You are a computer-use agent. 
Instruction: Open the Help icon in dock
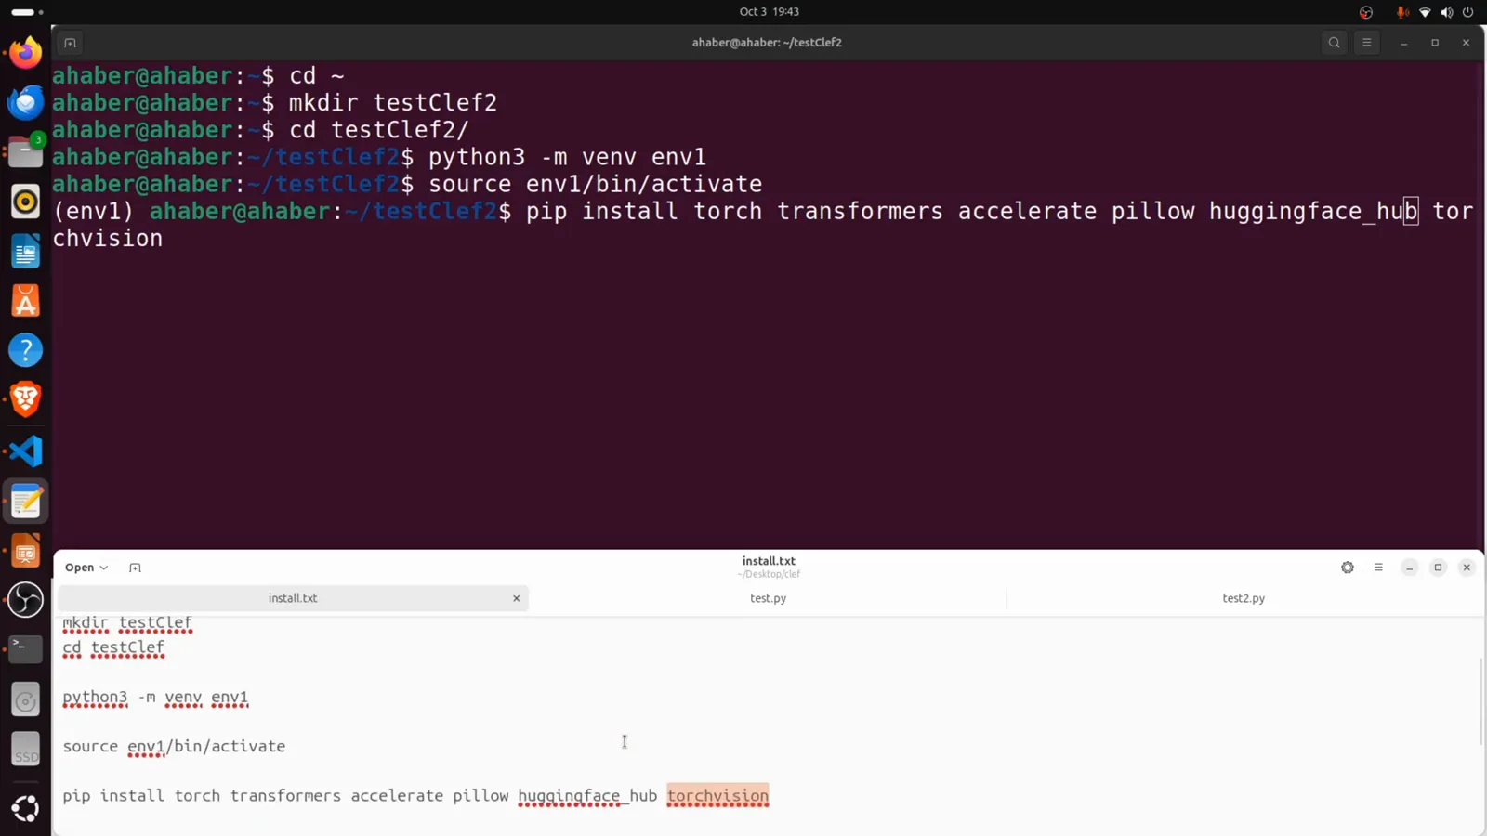tap(25, 350)
